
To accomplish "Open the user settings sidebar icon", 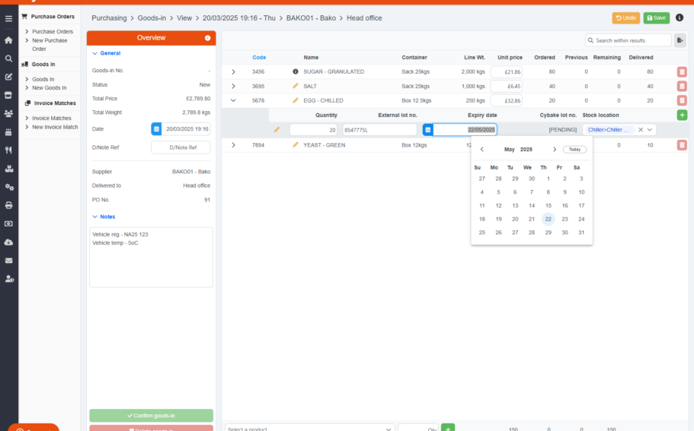I will tap(8, 279).
